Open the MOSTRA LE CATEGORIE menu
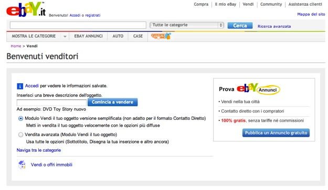Screen dimensions: 328x190 pos(34,36)
